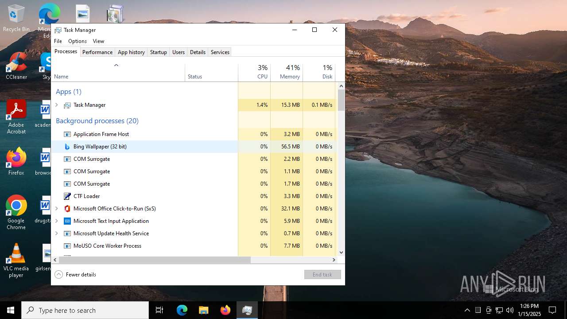Expand Microsoft Update Health Service group
The image size is (567, 319).
tap(56, 233)
